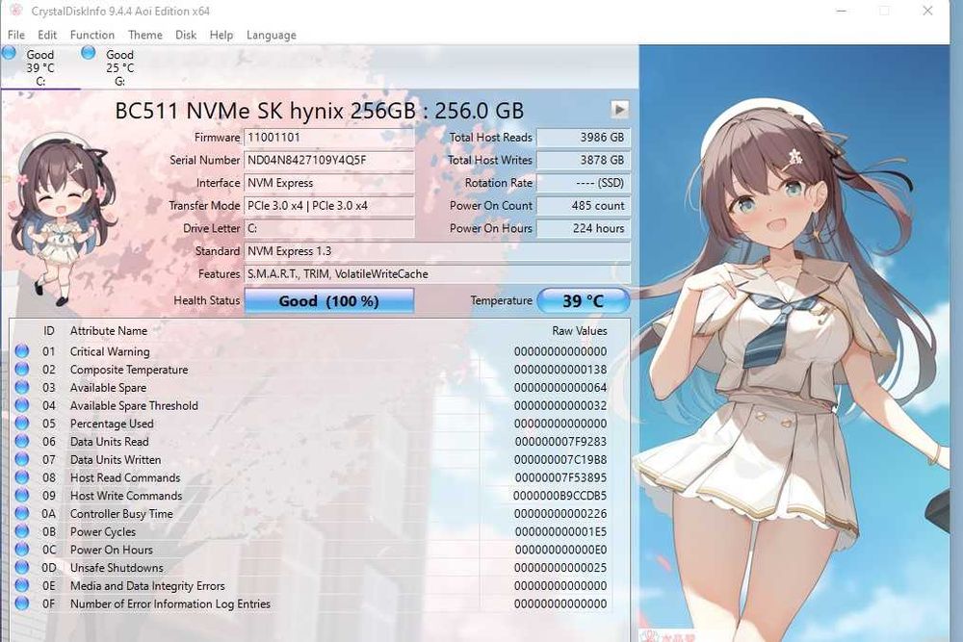Viewport: 963px width, 642px height.
Task: Click the Serial Number field
Action: click(329, 160)
